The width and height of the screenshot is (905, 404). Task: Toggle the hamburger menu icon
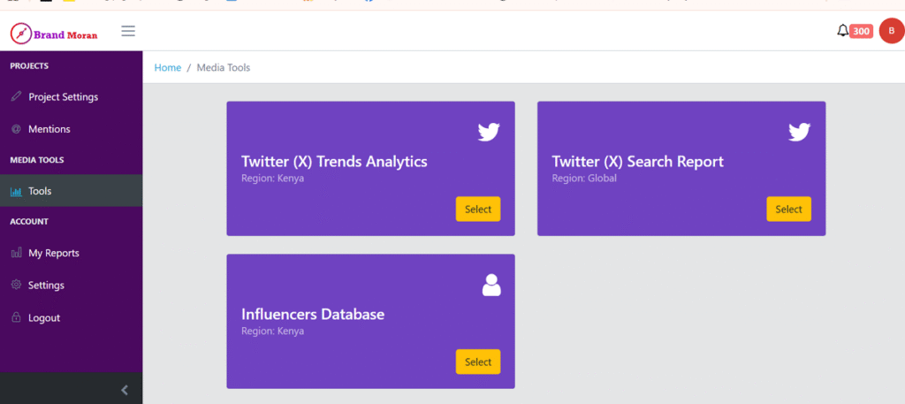tap(128, 31)
